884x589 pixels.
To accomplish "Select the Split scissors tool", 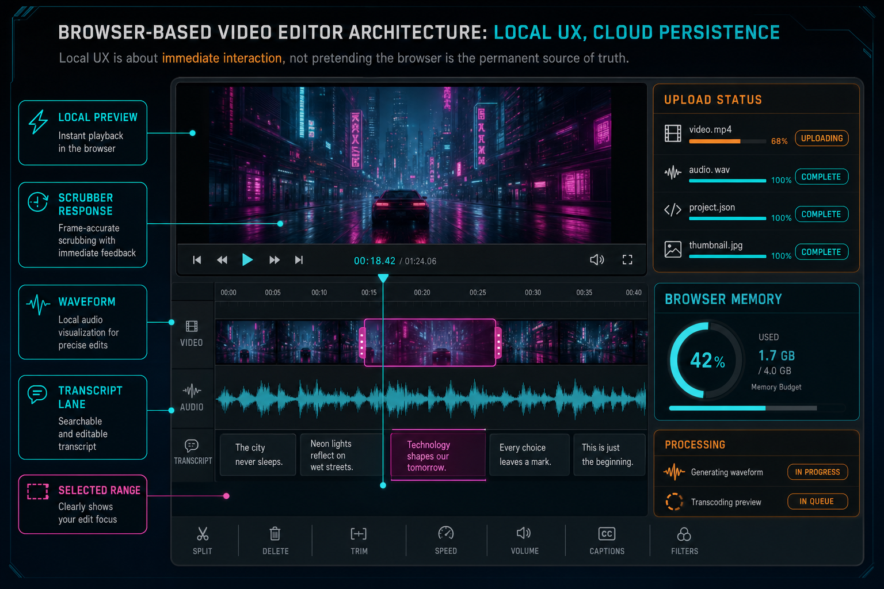I will [203, 540].
